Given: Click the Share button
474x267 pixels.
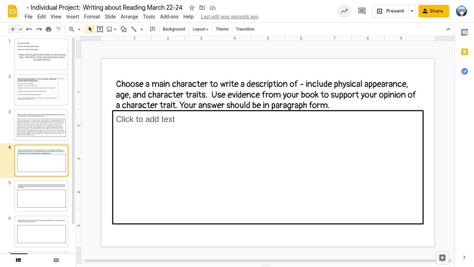Looking at the screenshot, I should 433,11.
